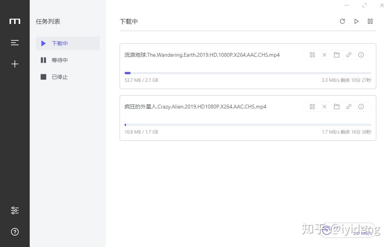Viewport: 390px width, 247px height.
Task: View task details of the 流浪地球 download
Action: point(361,55)
